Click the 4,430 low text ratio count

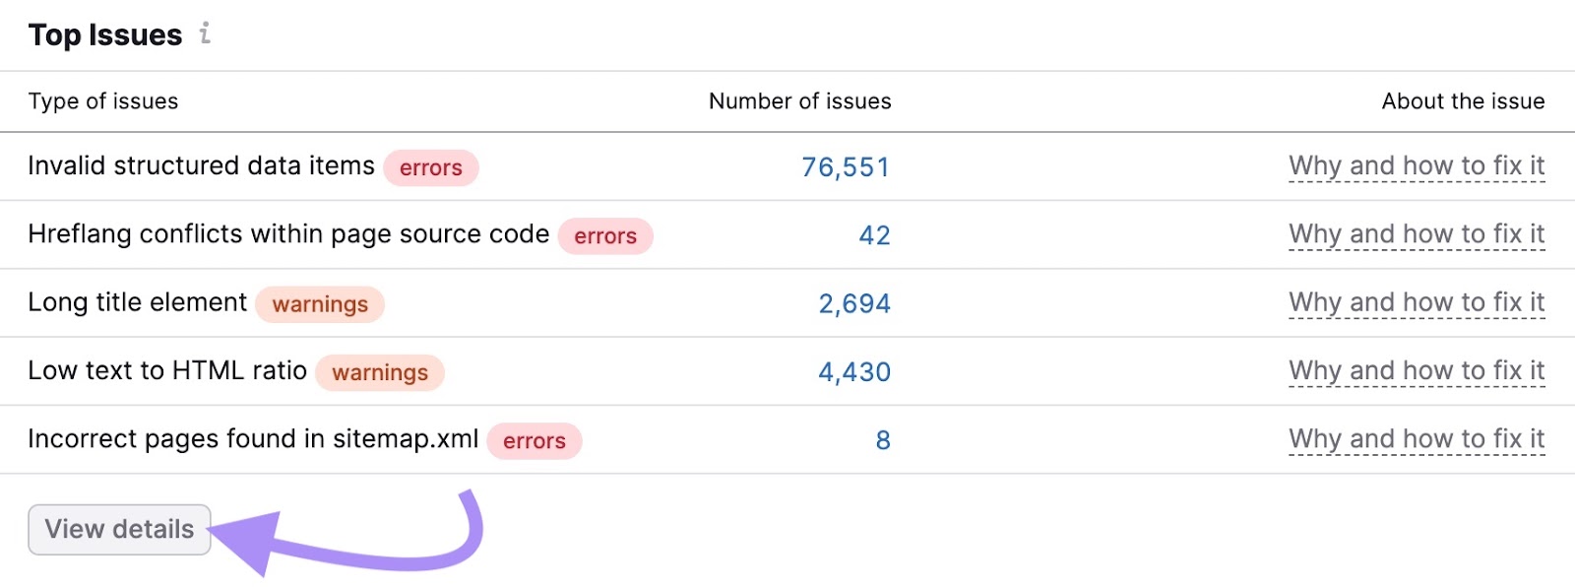pos(854,372)
